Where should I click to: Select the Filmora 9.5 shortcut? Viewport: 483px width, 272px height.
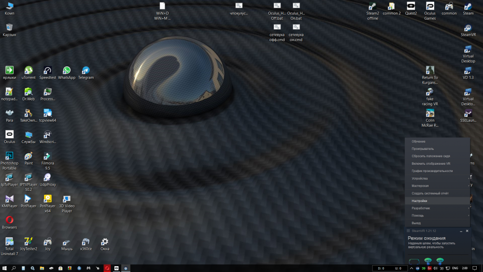coord(47,161)
